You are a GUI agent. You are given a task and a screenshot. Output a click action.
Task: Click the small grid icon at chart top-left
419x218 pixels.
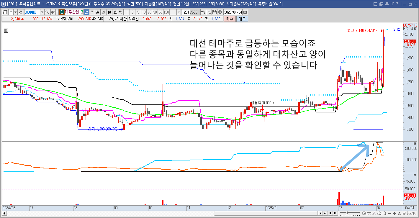(x=6, y=30)
